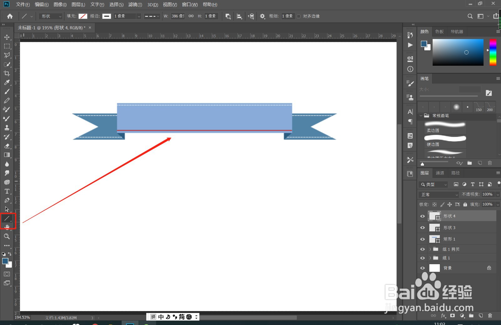Open path alignment options
The width and height of the screenshot is (501, 325).
240,16
